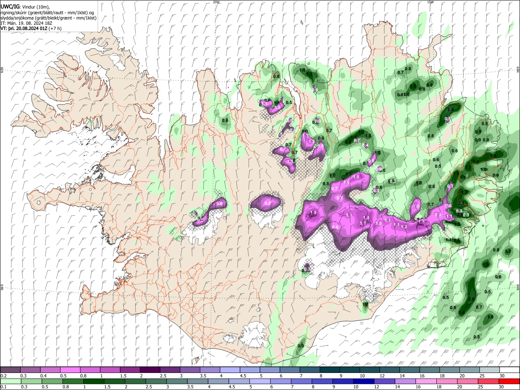Click the 'UWC/IG: Vindur (10m)' title line

click(x=25, y=7)
